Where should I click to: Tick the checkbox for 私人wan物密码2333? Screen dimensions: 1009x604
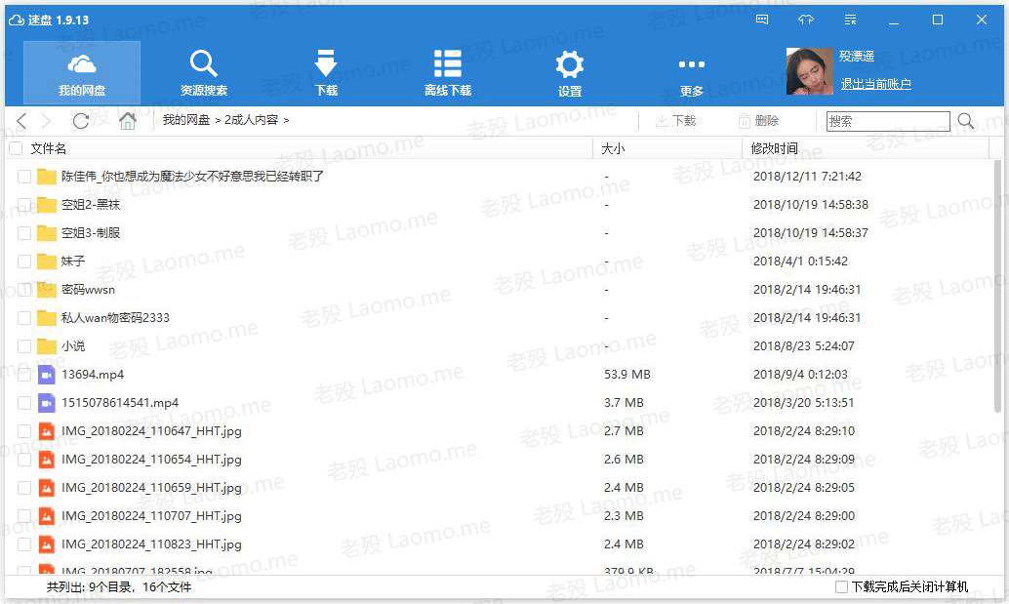(24, 318)
